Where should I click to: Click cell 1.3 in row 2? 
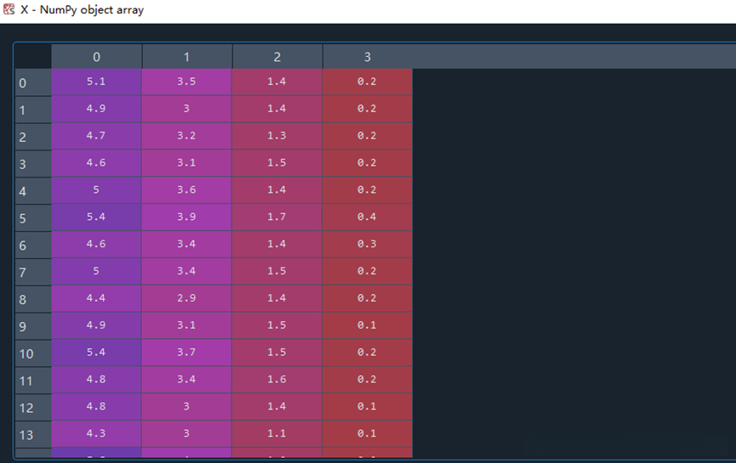click(x=277, y=137)
